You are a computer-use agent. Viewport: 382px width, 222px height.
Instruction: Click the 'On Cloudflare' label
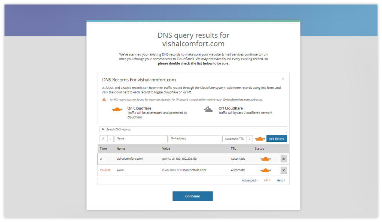click(139, 108)
